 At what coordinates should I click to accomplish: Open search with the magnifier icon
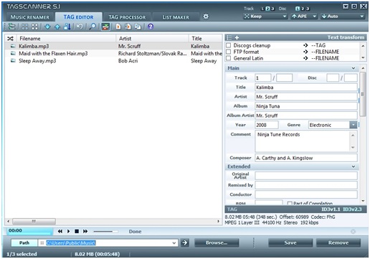click(92, 27)
